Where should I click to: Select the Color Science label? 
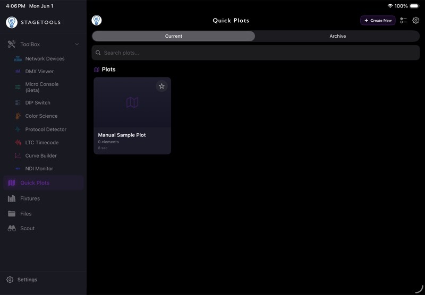pyautogui.click(x=41, y=116)
